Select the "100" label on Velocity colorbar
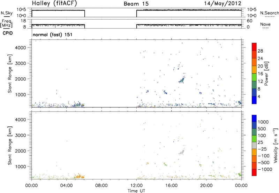This screenshot has height=193, width=279. click(x=262, y=136)
